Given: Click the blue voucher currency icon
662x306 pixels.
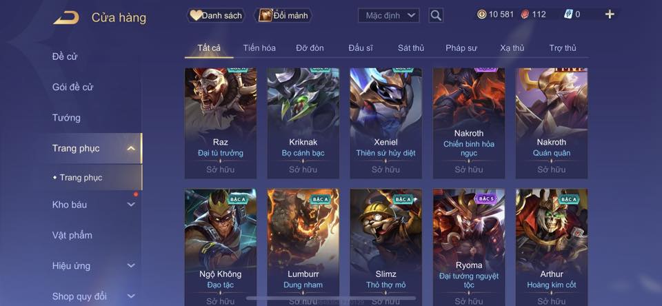Looking at the screenshot, I should point(568,14).
